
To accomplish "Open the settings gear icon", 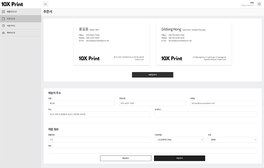I will coord(259,4).
